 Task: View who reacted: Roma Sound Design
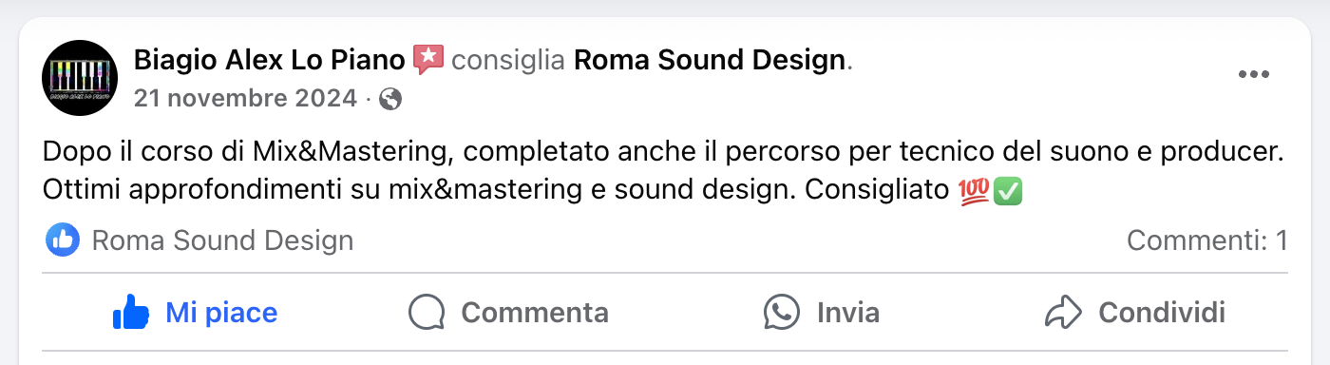pyautogui.click(x=222, y=240)
